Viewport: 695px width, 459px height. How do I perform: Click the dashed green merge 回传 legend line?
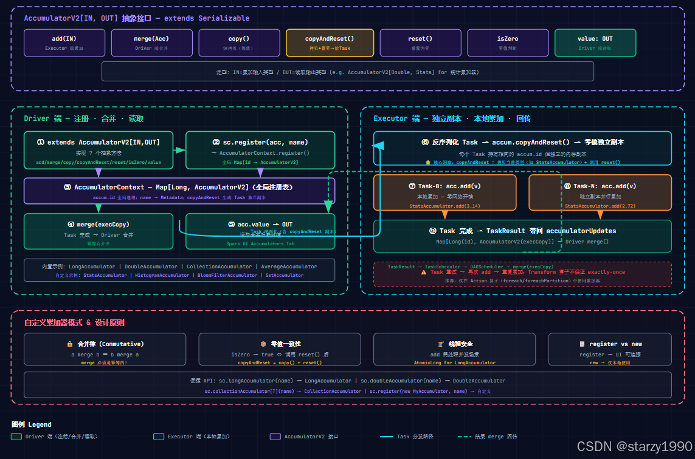coord(464,437)
